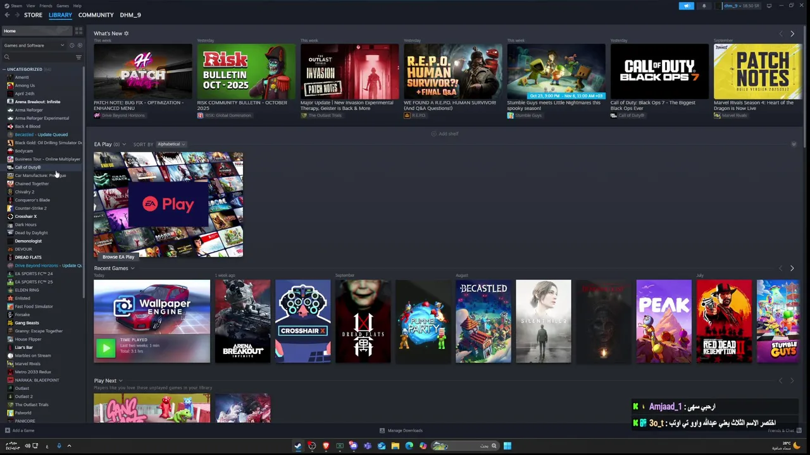The image size is (810, 455).
Task: Open Red Dead Redemption II cover
Action: pyautogui.click(x=724, y=321)
